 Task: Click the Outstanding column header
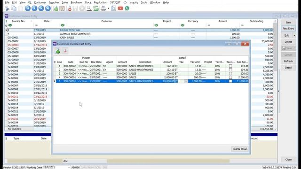(x=256, y=21)
